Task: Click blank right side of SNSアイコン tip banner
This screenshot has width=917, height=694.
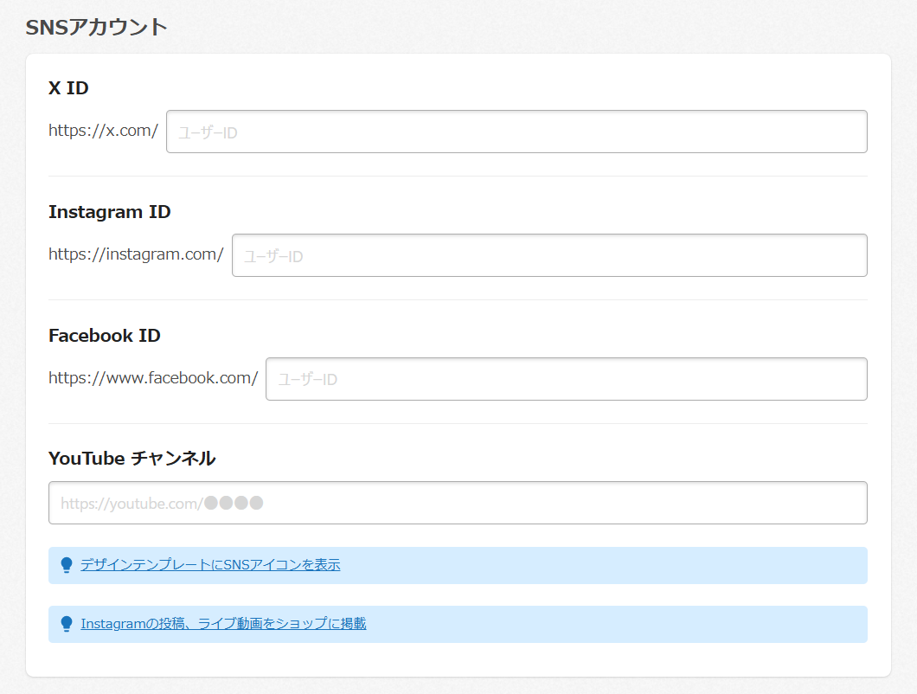Action: (649, 565)
